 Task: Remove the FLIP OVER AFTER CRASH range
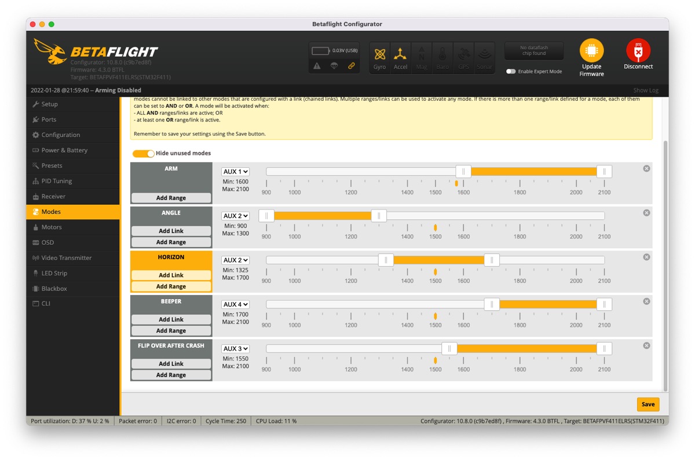click(646, 345)
